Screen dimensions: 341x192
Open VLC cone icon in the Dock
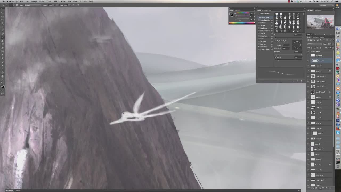pyautogui.click(x=338, y=113)
